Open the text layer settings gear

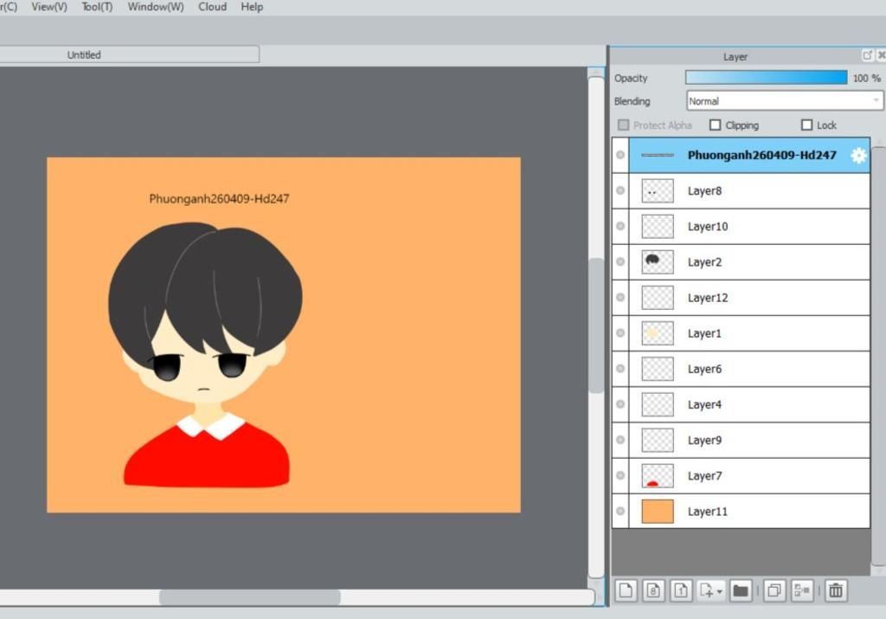858,156
